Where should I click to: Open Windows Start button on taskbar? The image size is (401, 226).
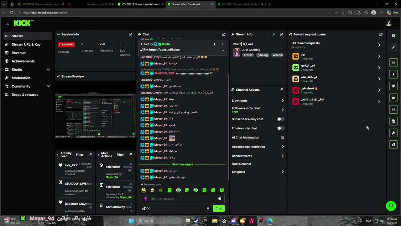click(131, 221)
